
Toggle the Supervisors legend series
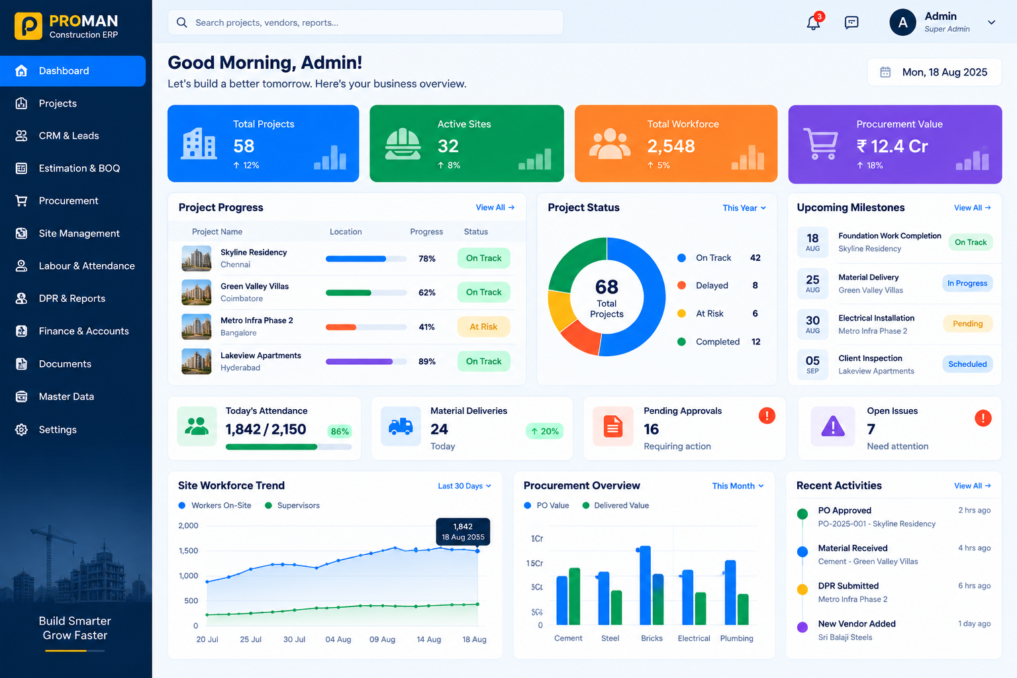pyautogui.click(x=292, y=506)
